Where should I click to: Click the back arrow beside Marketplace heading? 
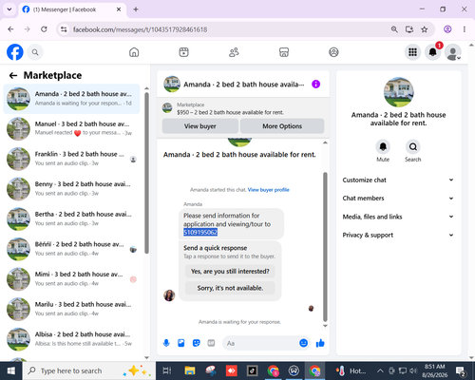pyautogui.click(x=13, y=75)
